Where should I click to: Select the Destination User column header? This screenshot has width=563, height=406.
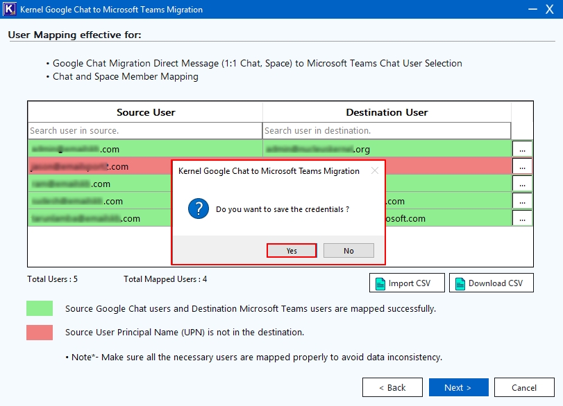pyautogui.click(x=387, y=112)
